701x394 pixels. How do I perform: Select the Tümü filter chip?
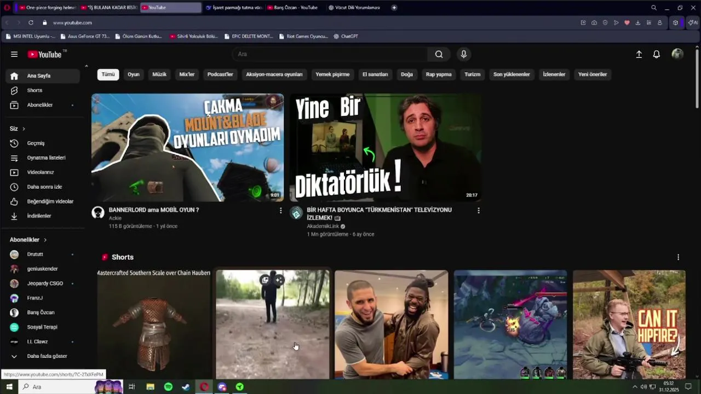tap(108, 74)
